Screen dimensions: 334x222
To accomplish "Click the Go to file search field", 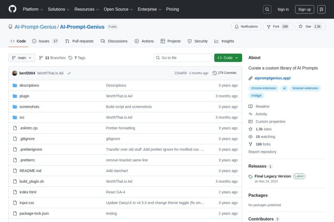I will pyautogui.click(x=183, y=58).
